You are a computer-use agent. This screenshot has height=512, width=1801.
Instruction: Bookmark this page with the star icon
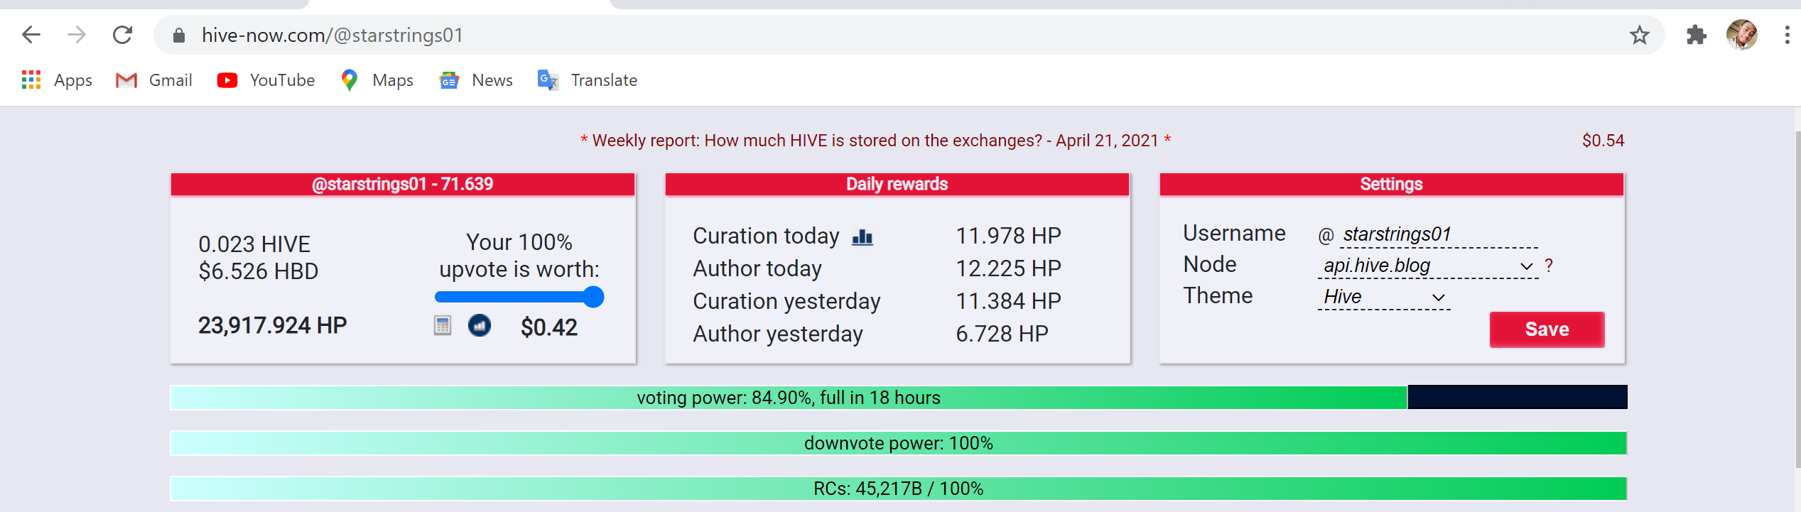1639,35
